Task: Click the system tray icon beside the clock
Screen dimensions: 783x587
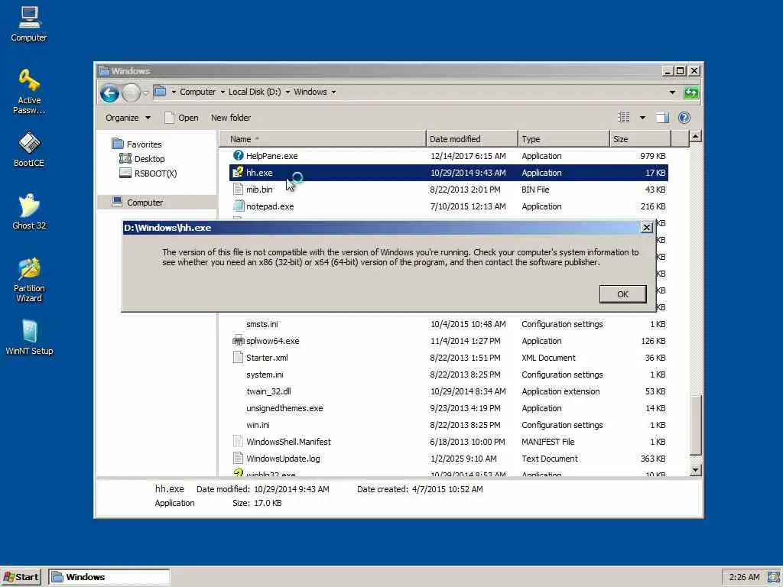Action: point(774,577)
